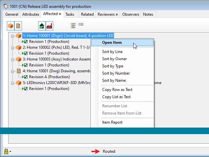Click the expand-all tree list icon

[x=73, y=25]
